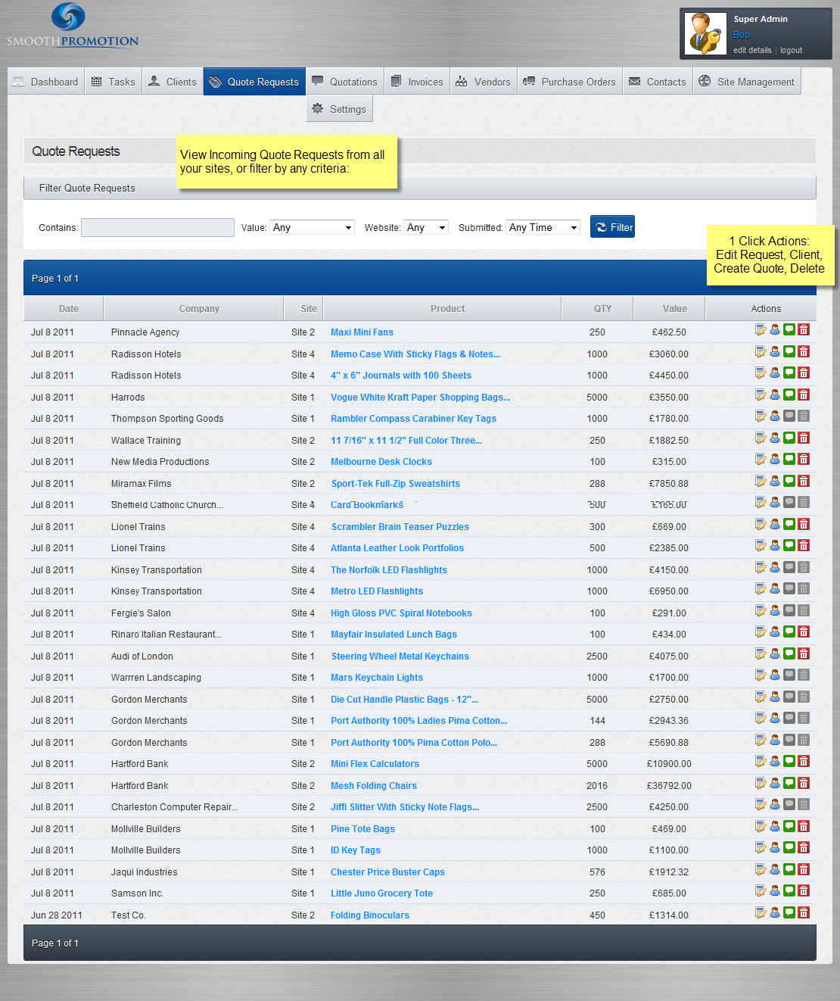The height and width of the screenshot is (1001, 840).
Task: Delete the Miramax Films quote request
Action: coord(804,481)
